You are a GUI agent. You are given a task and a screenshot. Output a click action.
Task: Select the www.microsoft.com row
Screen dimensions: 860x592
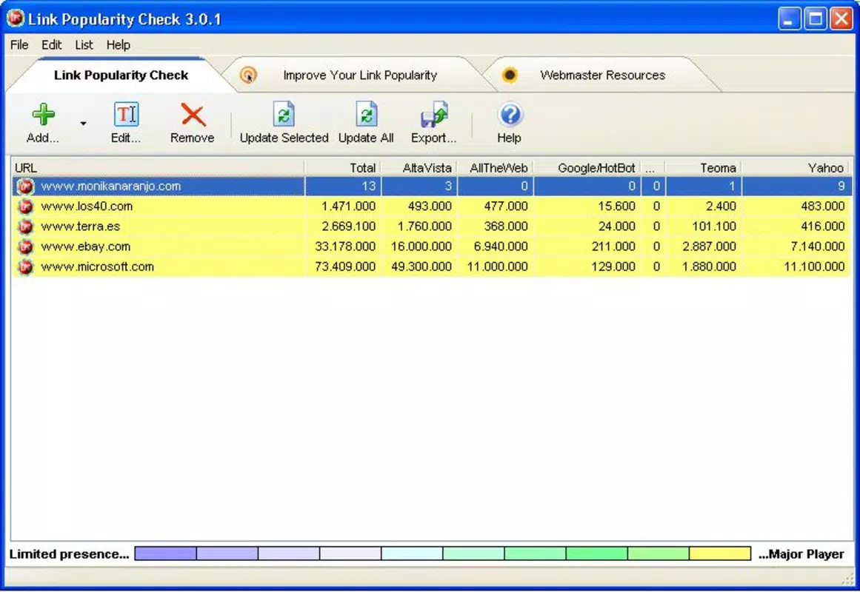pyautogui.click(x=432, y=267)
